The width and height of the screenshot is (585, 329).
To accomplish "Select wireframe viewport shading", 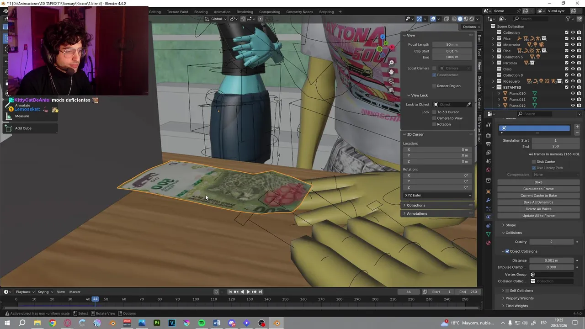I will click(x=454, y=19).
